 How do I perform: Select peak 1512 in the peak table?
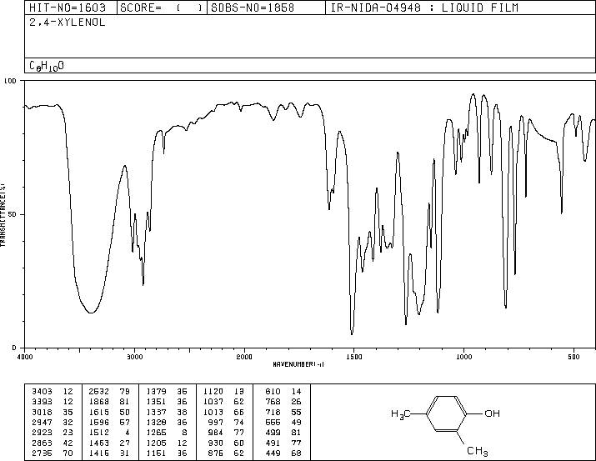tap(99, 433)
